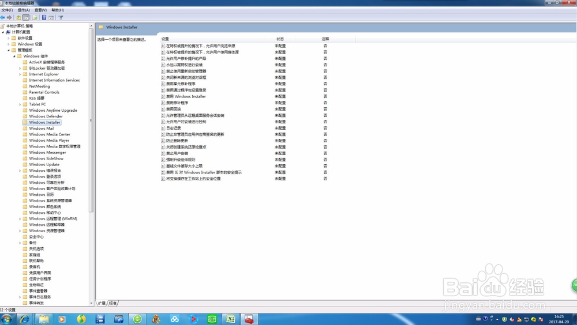Select the Windows Update tree folder
This screenshot has height=325, width=577.
click(x=44, y=164)
